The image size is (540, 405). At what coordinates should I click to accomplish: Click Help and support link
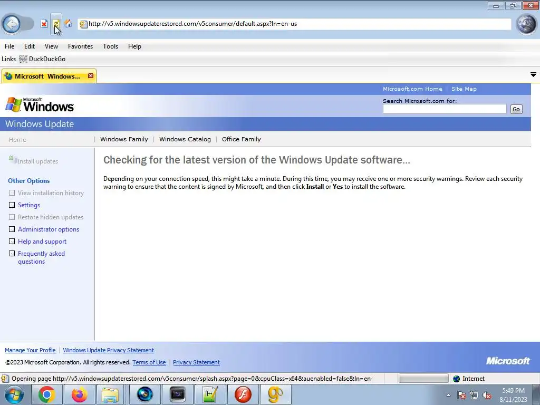click(42, 242)
